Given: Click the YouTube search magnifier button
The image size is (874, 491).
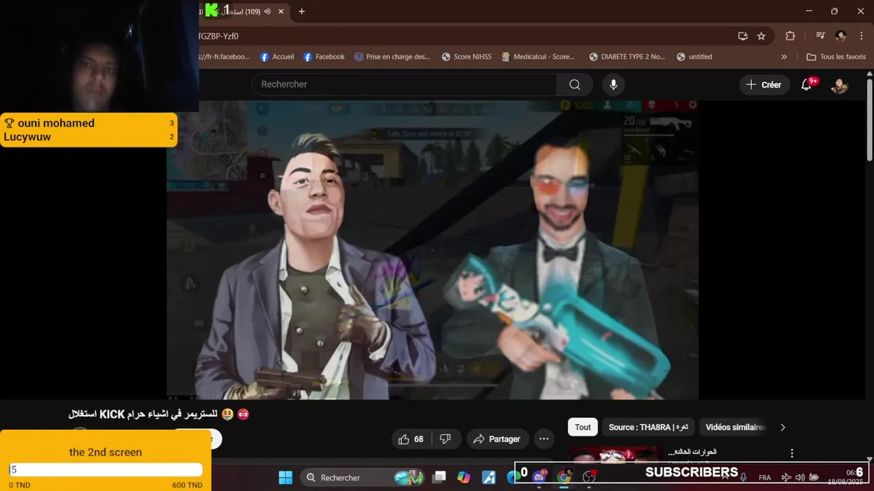Looking at the screenshot, I should 574,85.
